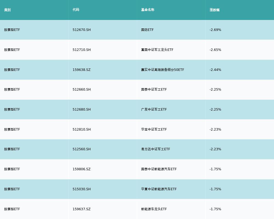The image size is (274, 219).
Task: Select fund name 国泰中证新能源汽车ETF
Action: pos(159,169)
